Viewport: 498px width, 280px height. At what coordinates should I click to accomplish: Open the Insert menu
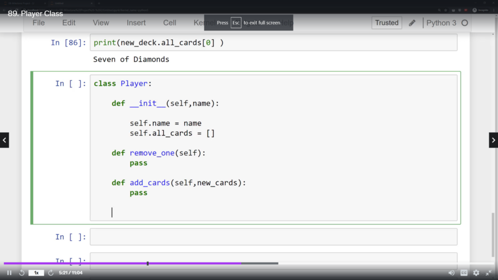(x=136, y=23)
